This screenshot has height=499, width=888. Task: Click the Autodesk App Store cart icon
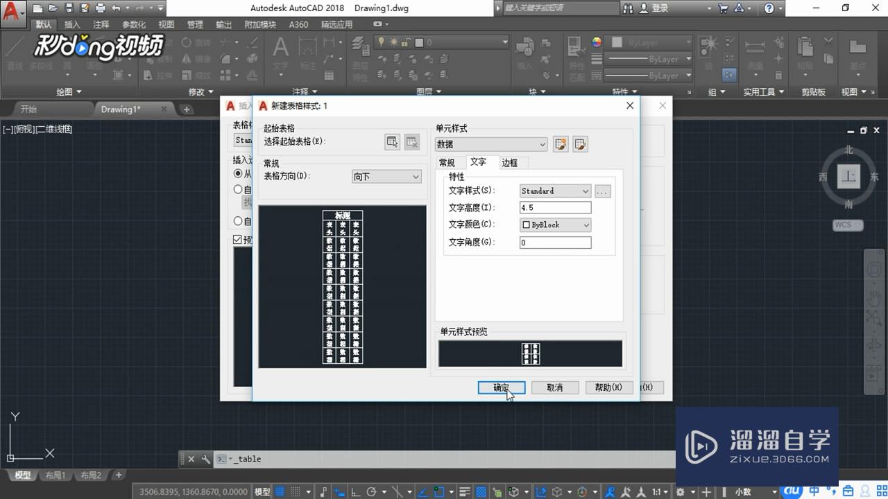pos(723,8)
